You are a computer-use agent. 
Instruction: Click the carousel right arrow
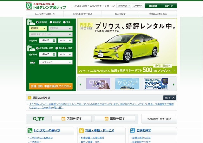click(174, 84)
